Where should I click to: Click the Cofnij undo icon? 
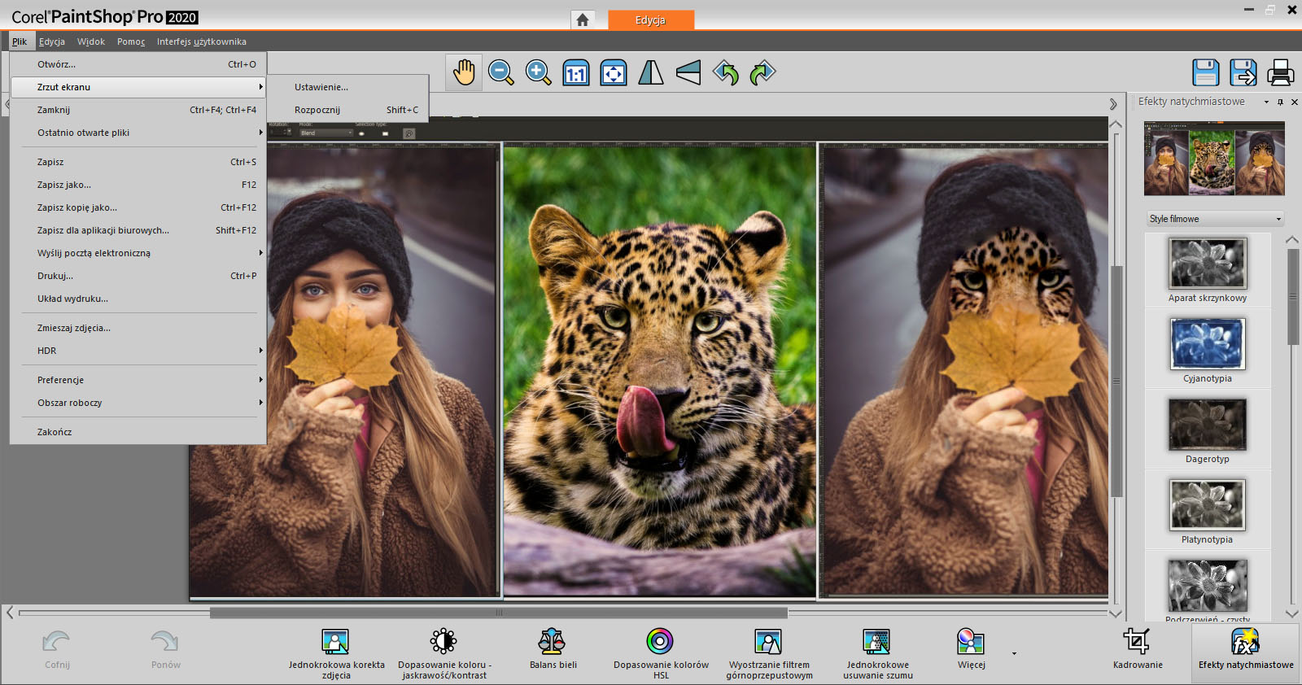coord(57,648)
